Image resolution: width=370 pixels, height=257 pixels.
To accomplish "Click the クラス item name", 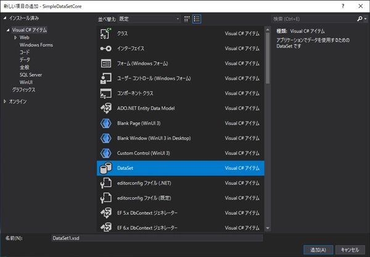I will click(123, 33).
